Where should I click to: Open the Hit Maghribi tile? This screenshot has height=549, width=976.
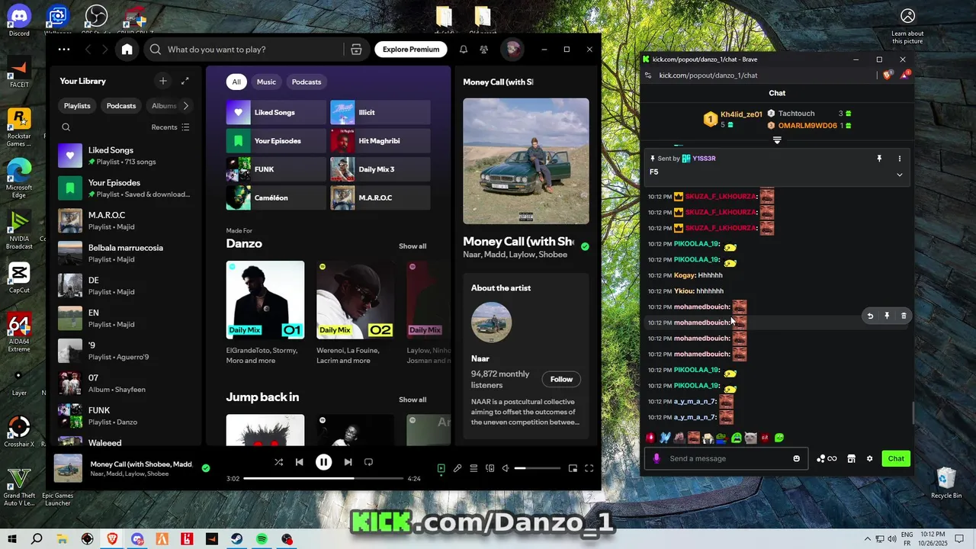tap(380, 141)
